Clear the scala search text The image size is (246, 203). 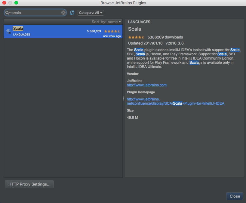63,13
